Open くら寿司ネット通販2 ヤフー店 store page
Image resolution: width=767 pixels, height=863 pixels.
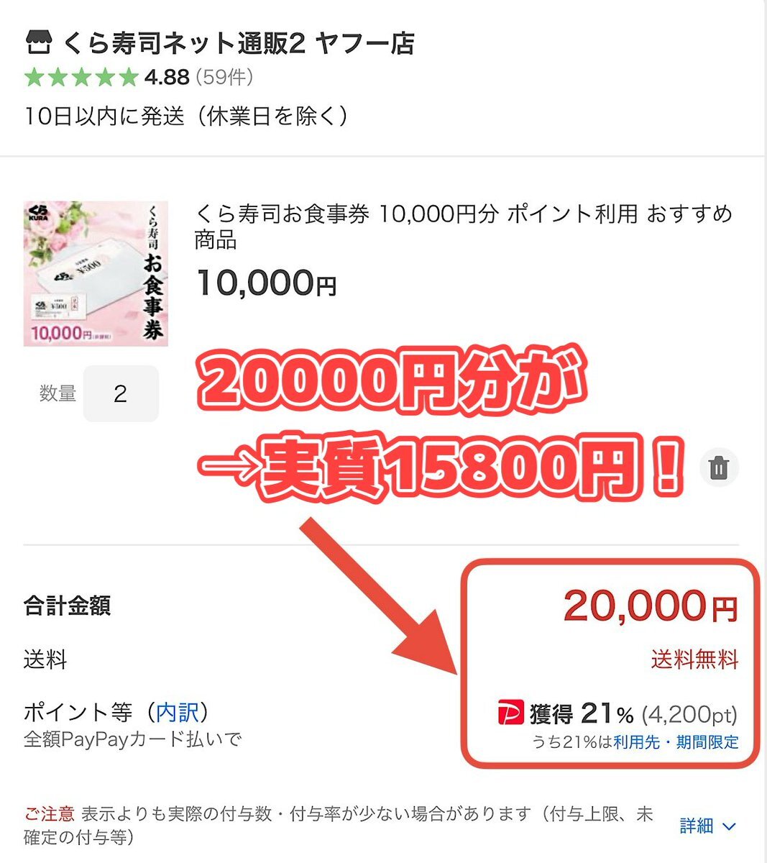coord(239,43)
